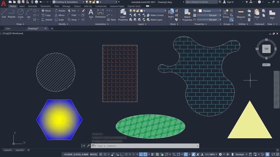
Task: Open the Annotate ribbon tab
Action: coord(32,6)
